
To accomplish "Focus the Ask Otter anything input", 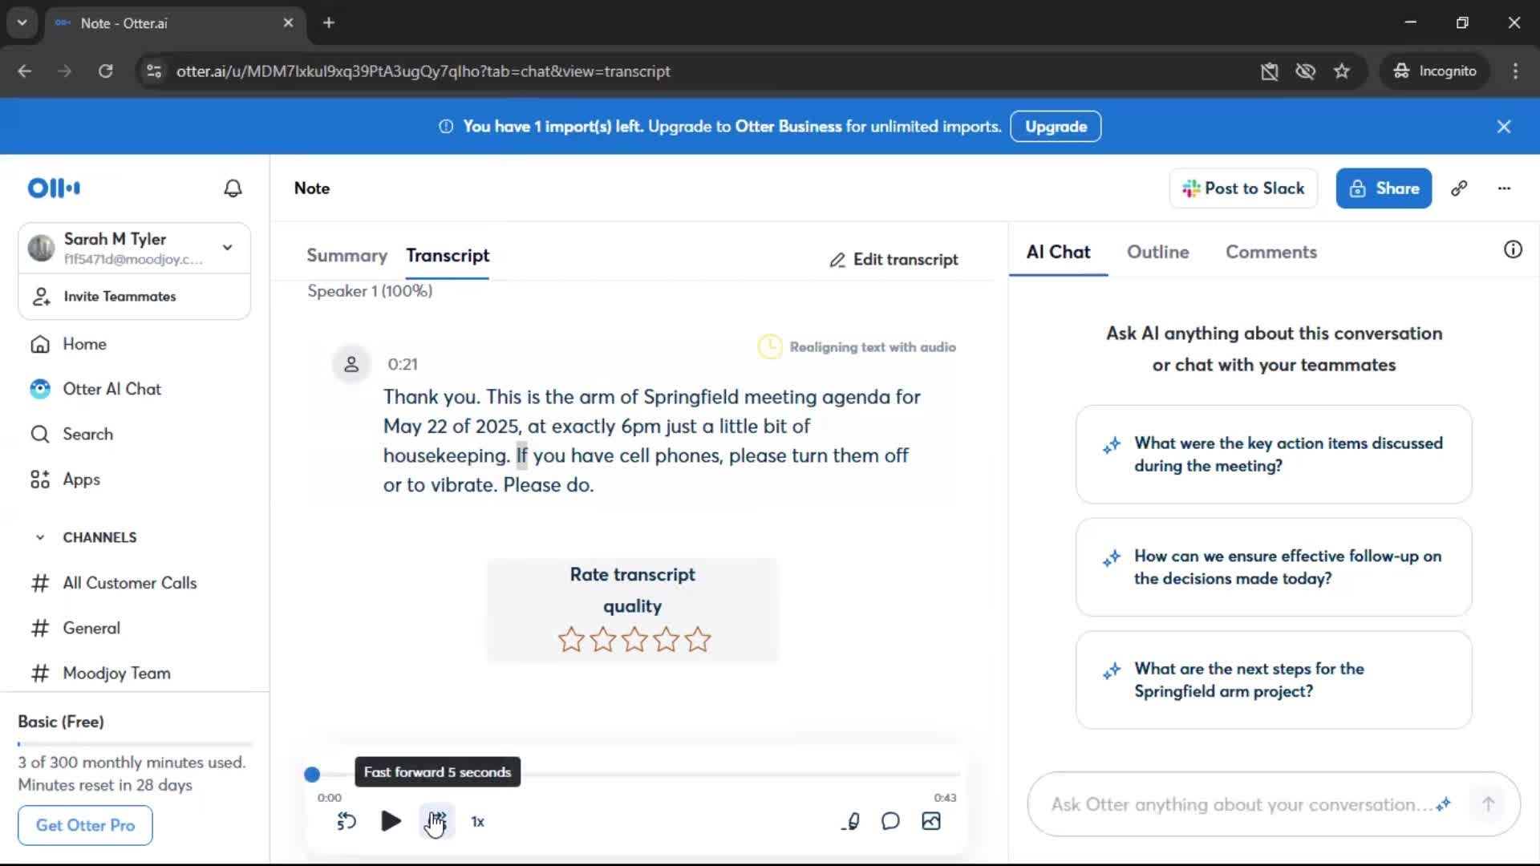I will 1239,804.
